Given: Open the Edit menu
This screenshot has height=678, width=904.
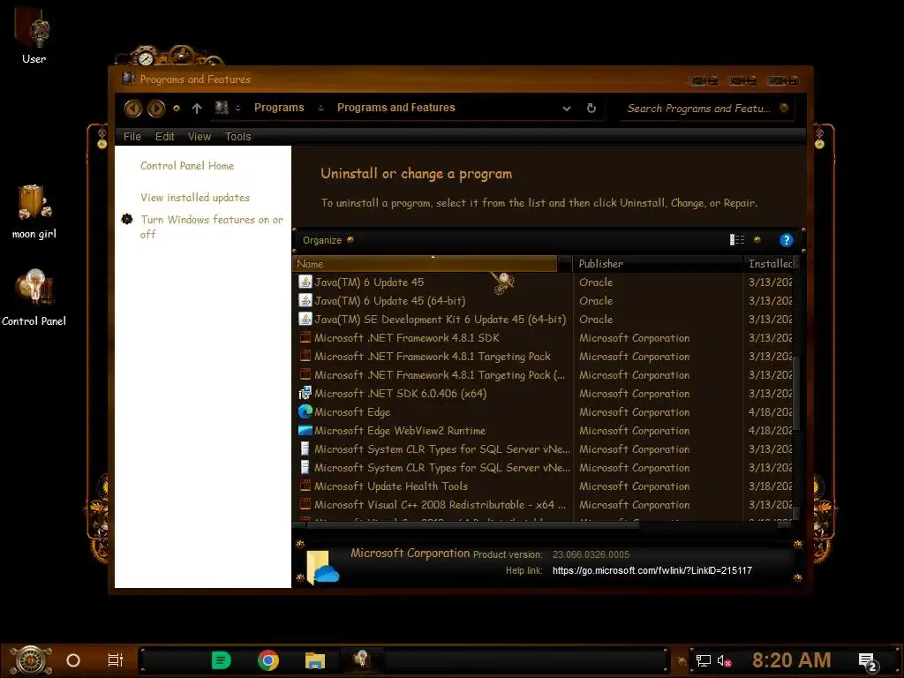Looking at the screenshot, I should [164, 137].
